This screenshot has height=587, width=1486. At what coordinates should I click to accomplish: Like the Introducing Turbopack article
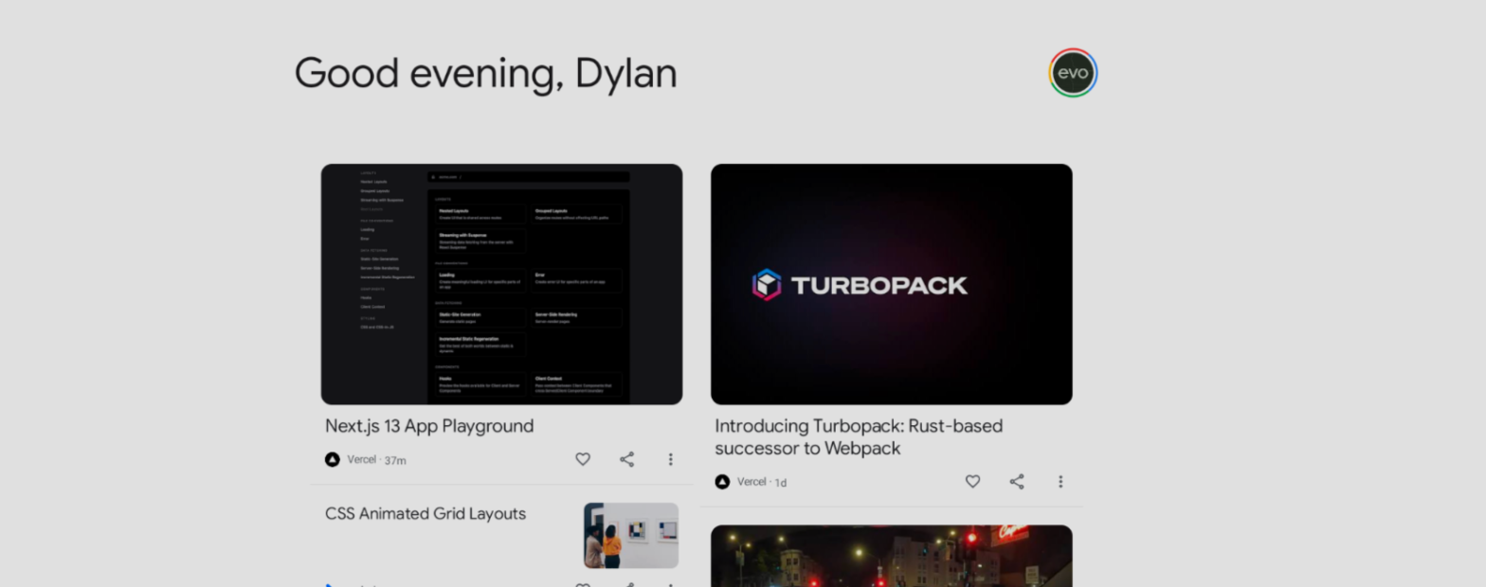(x=972, y=482)
